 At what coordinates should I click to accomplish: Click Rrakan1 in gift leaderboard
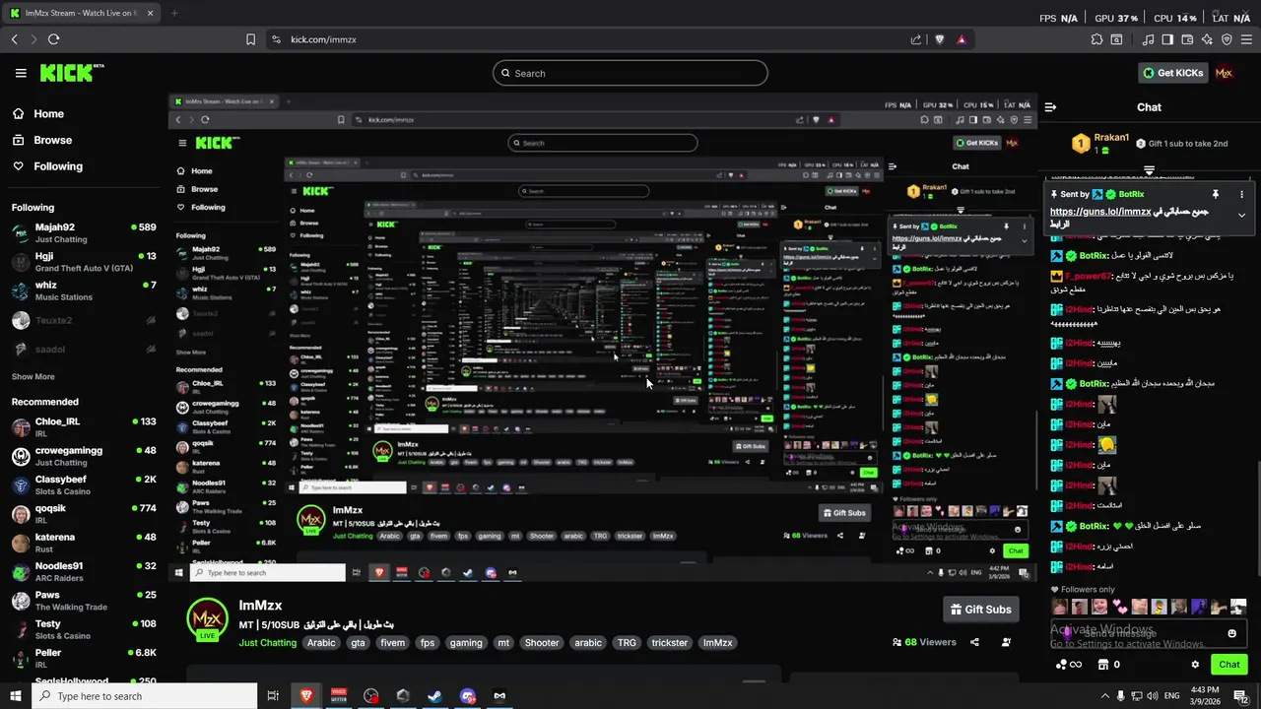pos(1111,138)
